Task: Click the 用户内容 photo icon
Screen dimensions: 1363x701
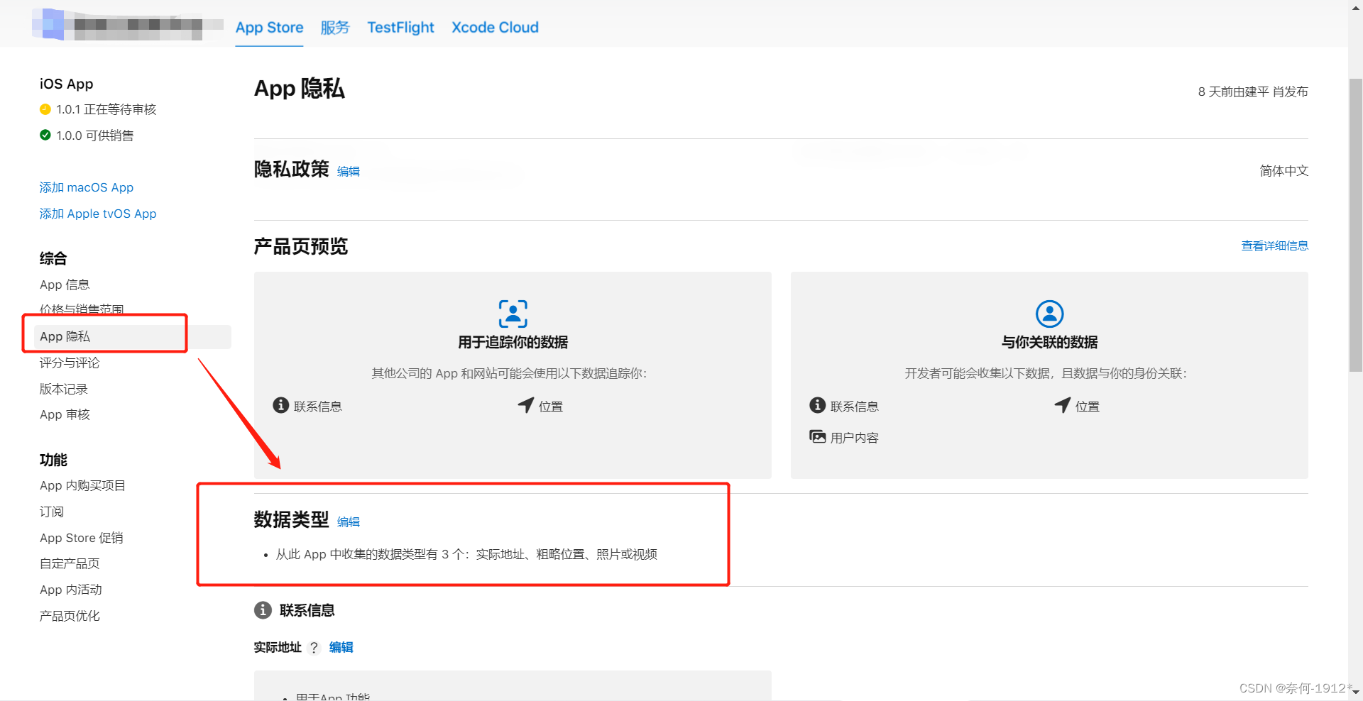Action: [818, 436]
